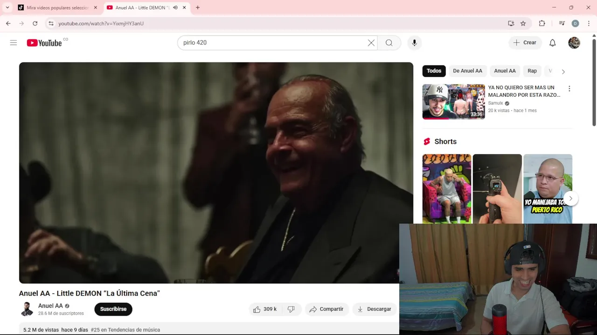Viewport: 597px width, 335px height.
Task: Click the Descargar download button
Action: pos(374,309)
